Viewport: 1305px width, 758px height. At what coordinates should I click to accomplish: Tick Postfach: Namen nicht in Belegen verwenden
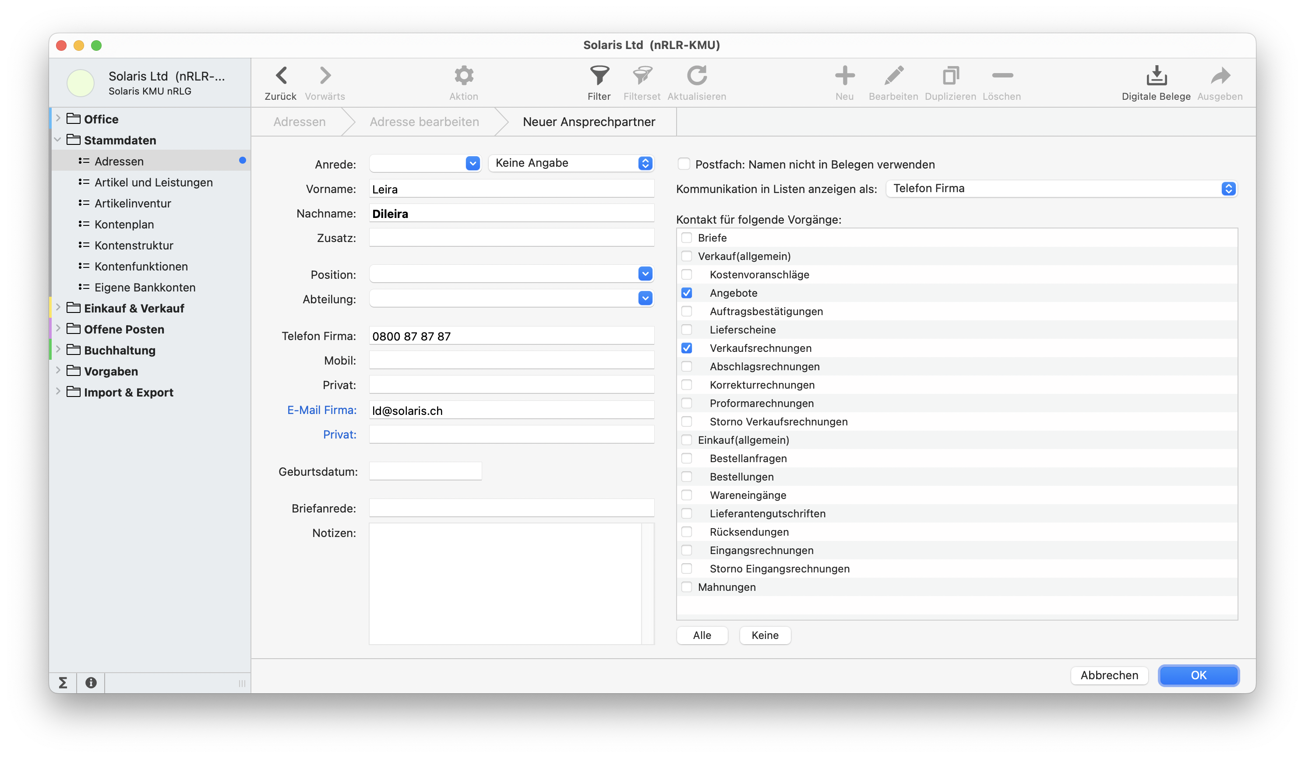(x=684, y=164)
